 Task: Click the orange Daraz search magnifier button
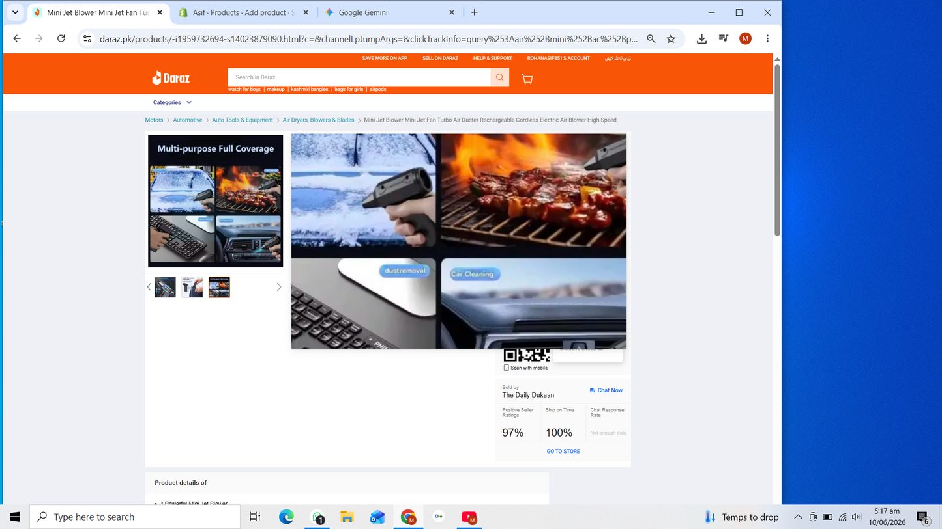point(500,77)
